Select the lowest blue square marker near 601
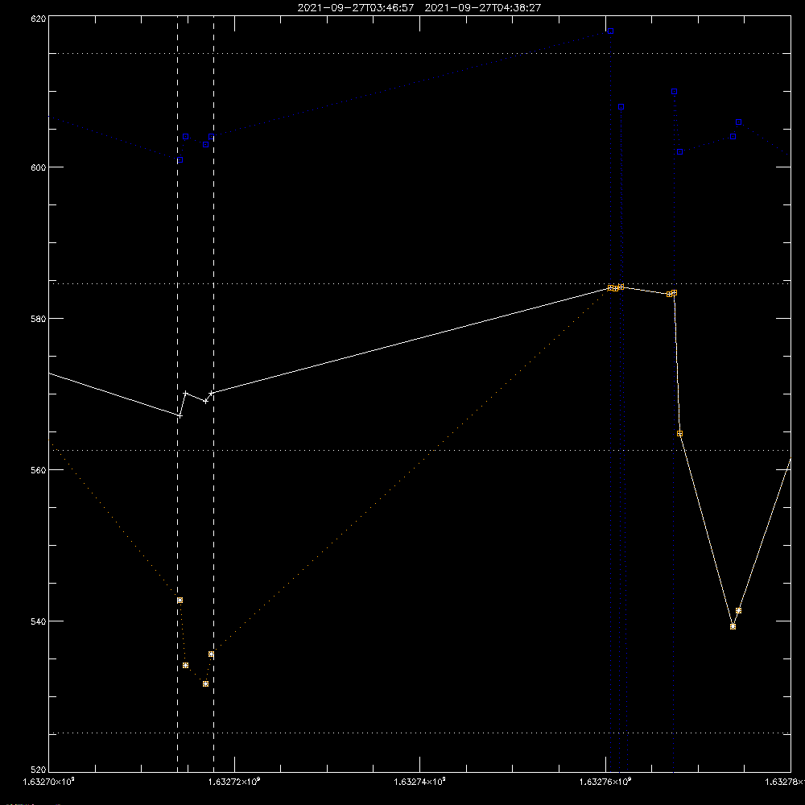The width and height of the screenshot is (805, 805). pyautogui.click(x=180, y=159)
